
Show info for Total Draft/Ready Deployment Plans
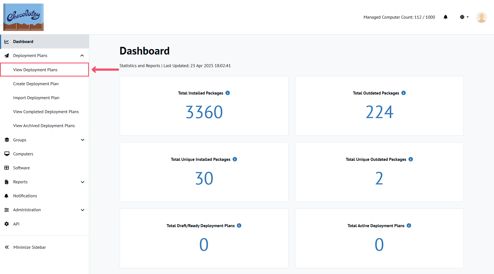[x=239, y=226]
